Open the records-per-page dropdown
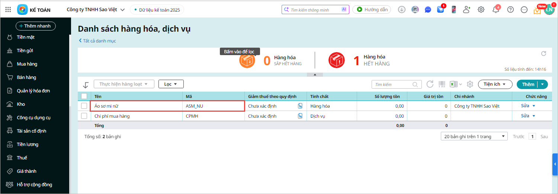Viewport: 558px width, 194px height. [x=474, y=136]
